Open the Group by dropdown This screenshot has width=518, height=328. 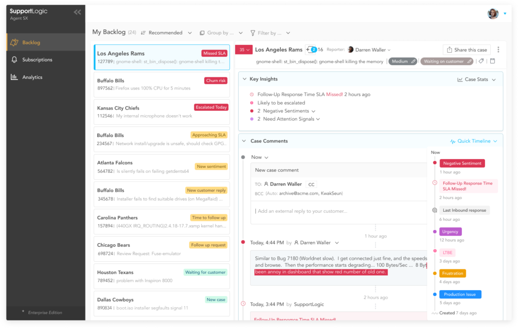click(222, 33)
